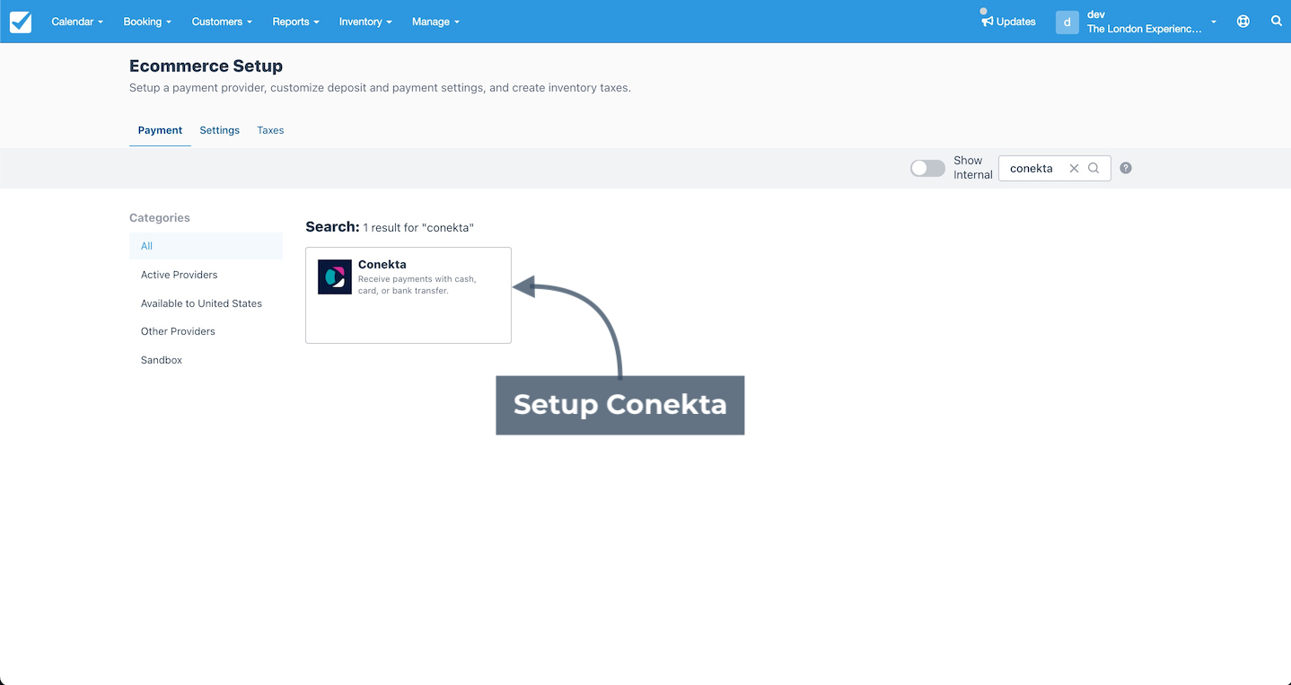Toggle the Show Internal switch
The height and width of the screenshot is (685, 1291).
click(x=927, y=168)
